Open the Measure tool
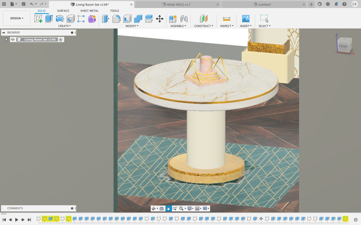The height and width of the screenshot is (225, 361). 226,19
